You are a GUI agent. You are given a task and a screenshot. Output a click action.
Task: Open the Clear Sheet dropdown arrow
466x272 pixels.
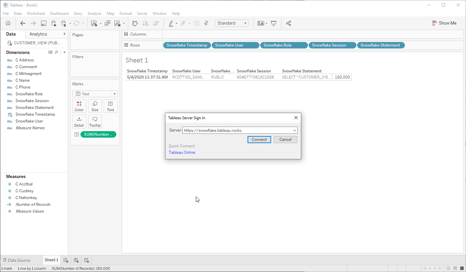[124, 23]
